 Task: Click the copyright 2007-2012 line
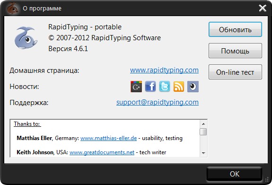(x=105, y=38)
